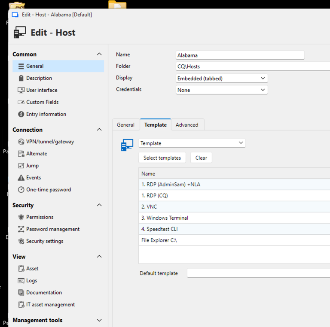Collapse the Common section

[99, 54]
